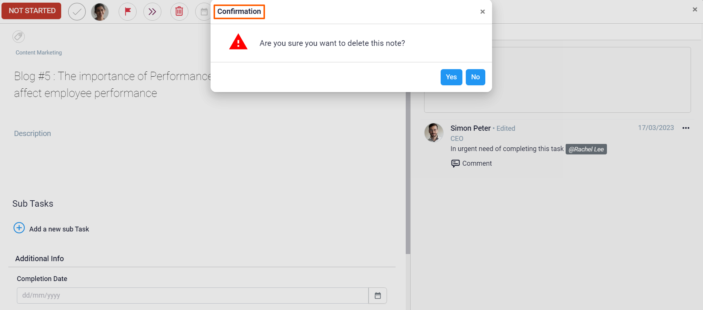Cancel deletion with the No button
Viewport: 703px width, 310px height.
click(x=475, y=77)
